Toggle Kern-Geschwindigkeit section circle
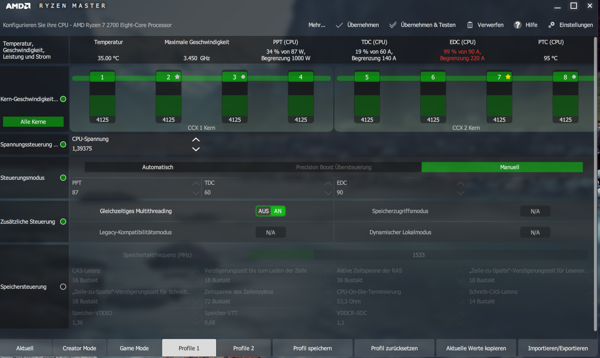This screenshot has height=358, width=600. pos(63,99)
